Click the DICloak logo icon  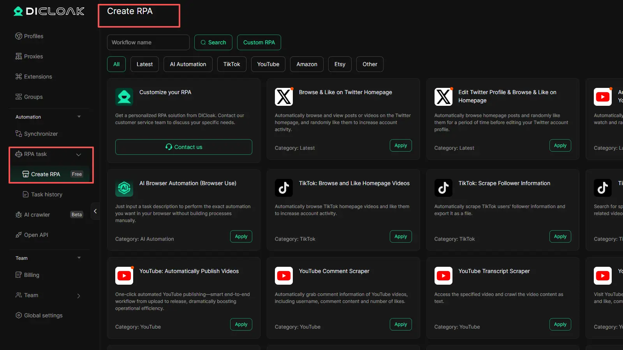coord(18,11)
